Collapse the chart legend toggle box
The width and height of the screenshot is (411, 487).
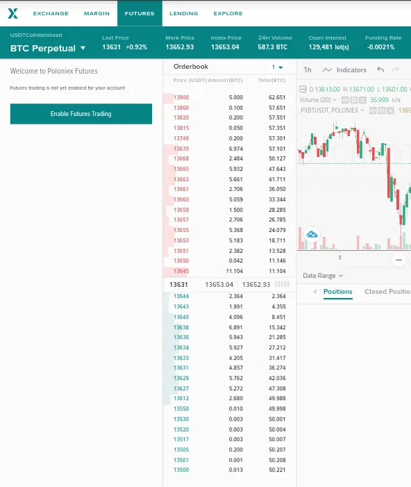coord(303,90)
